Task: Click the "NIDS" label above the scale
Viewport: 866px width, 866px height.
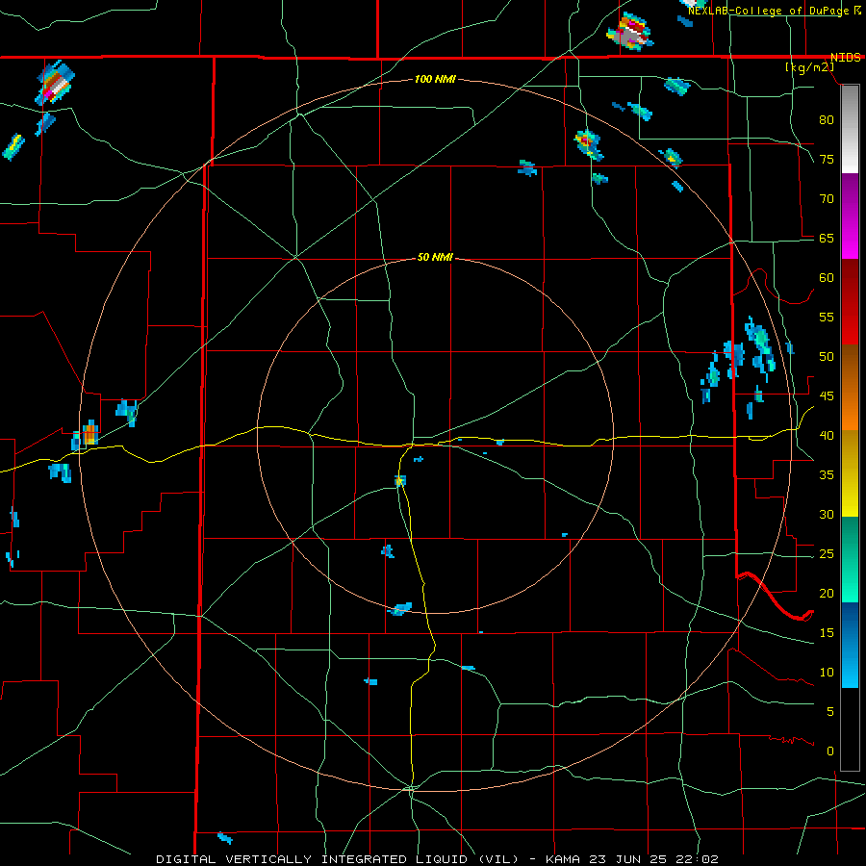Action: click(x=846, y=58)
